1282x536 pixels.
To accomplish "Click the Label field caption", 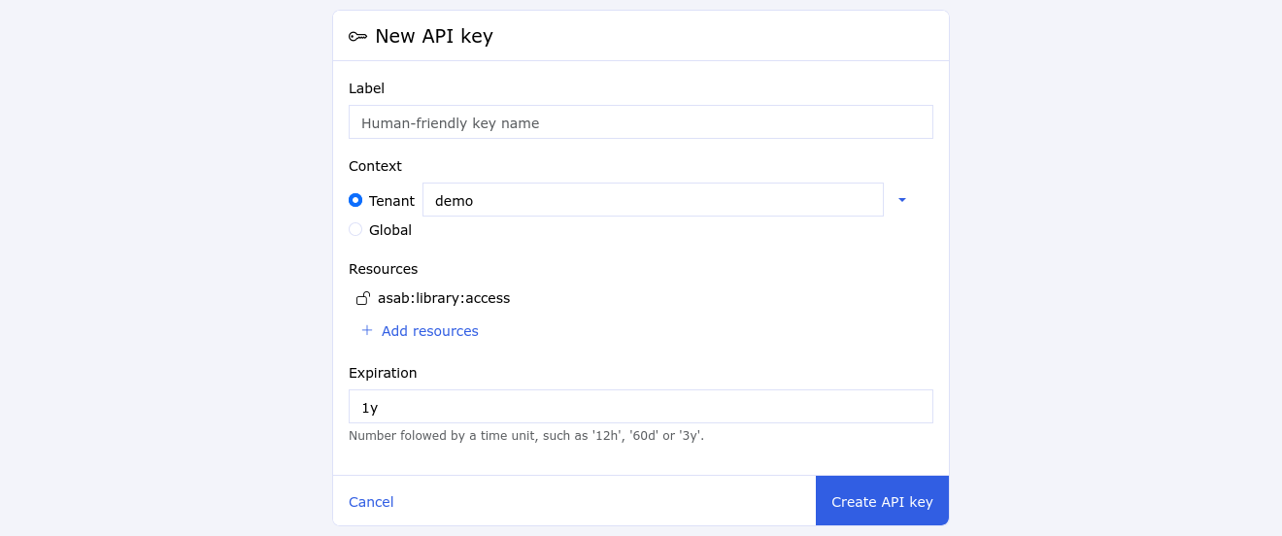I will point(366,88).
